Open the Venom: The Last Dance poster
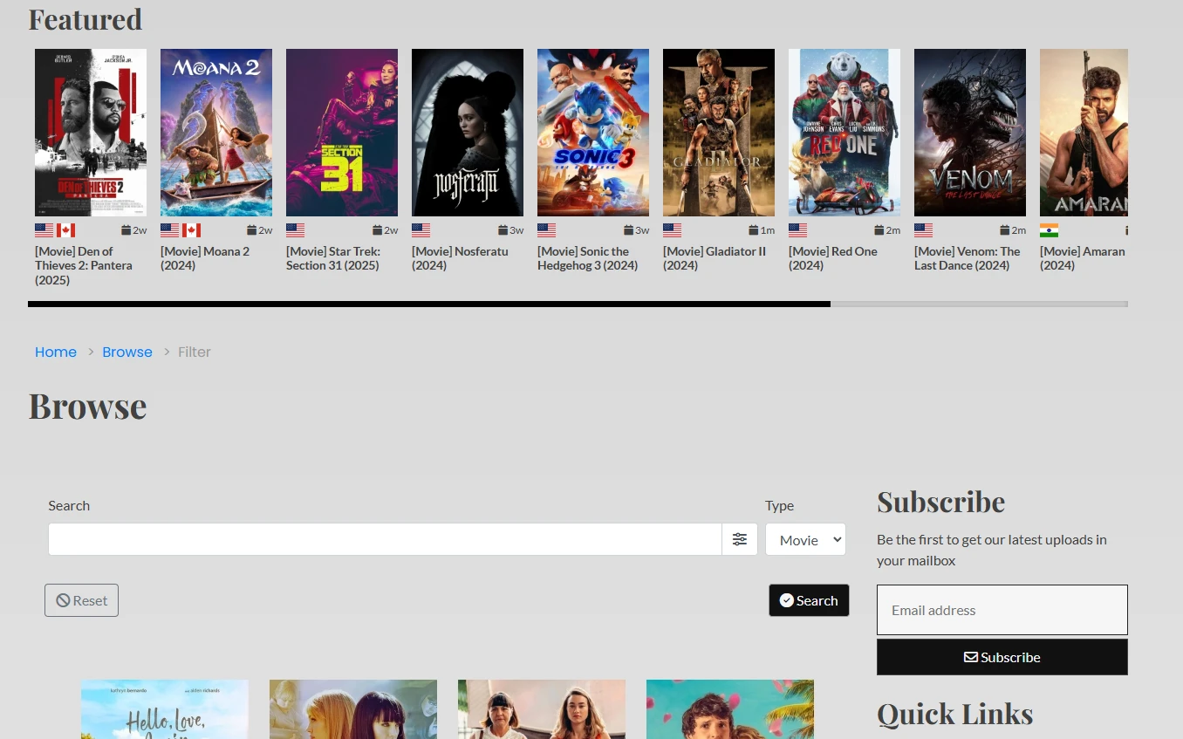 click(969, 133)
